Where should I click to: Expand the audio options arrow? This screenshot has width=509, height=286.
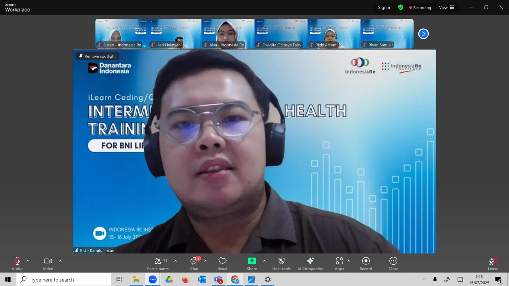(28, 261)
